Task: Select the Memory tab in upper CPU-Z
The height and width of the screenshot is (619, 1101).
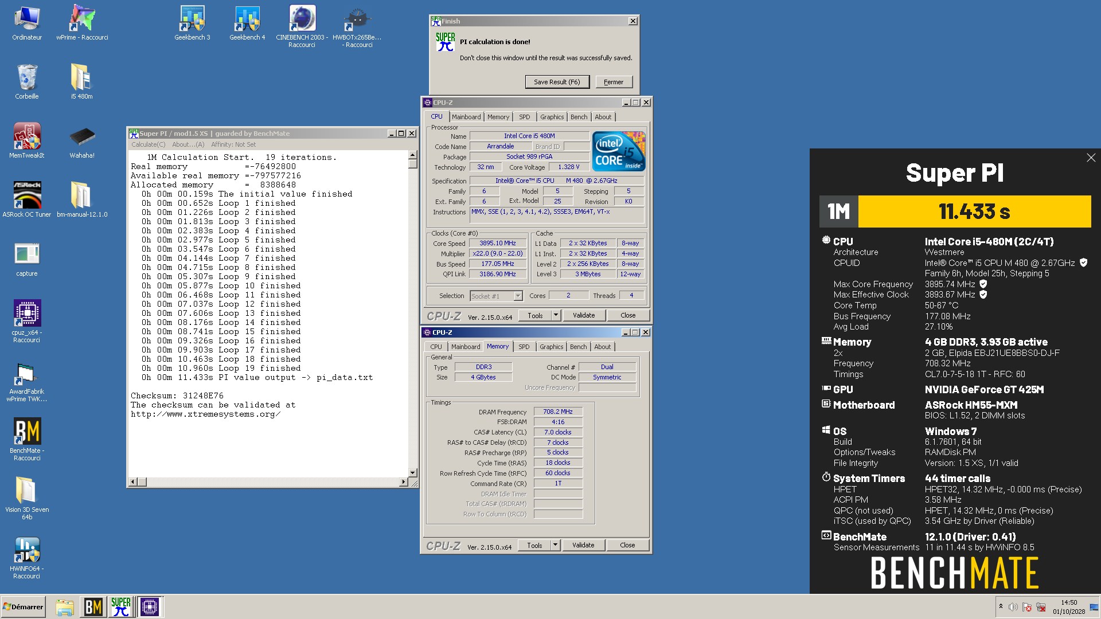Action: pyautogui.click(x=498, y=117)
